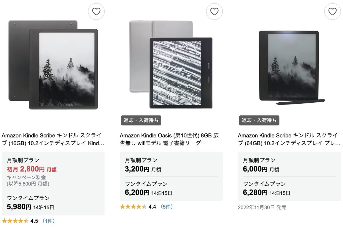Open Amazon Kindle Scribe (16GB) title link
The width and height of the screenshot is (343, 227).
click(x=53, y=139)
